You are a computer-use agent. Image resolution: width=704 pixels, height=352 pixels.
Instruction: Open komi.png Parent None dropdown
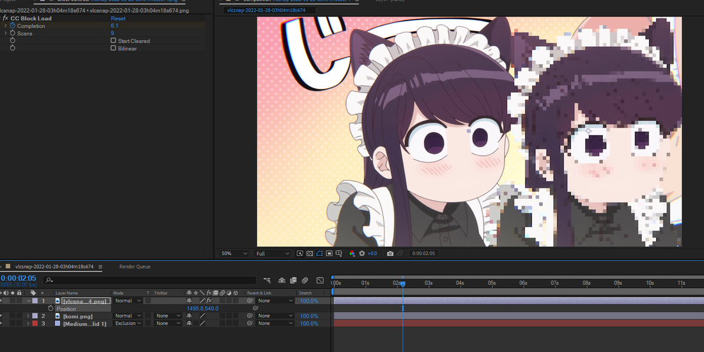[275, 316]
